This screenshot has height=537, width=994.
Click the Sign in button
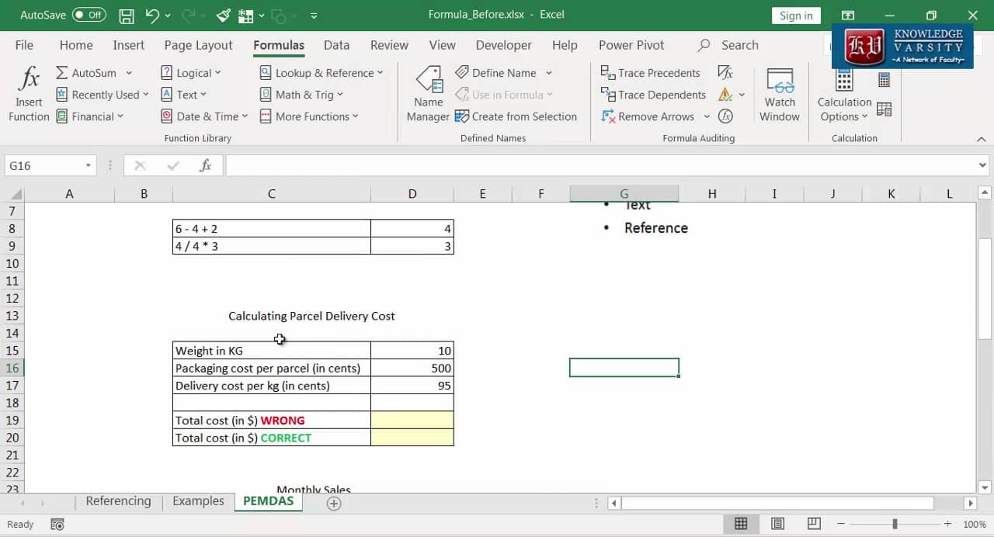point(796,16)
